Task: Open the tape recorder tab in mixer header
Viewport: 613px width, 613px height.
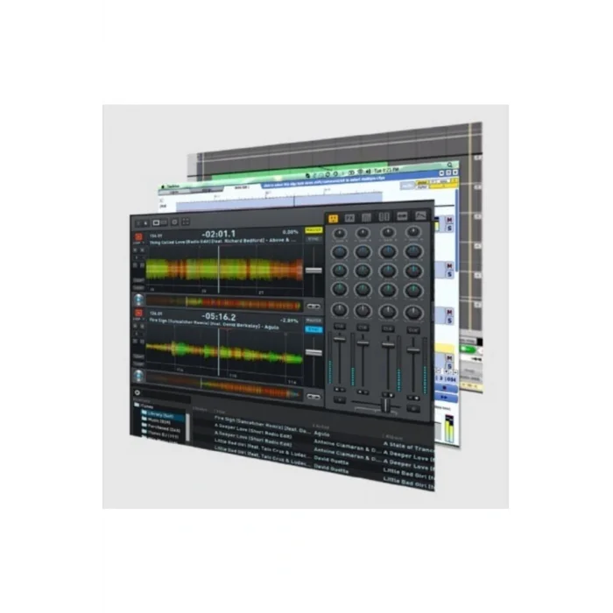Action: (402, 216)
